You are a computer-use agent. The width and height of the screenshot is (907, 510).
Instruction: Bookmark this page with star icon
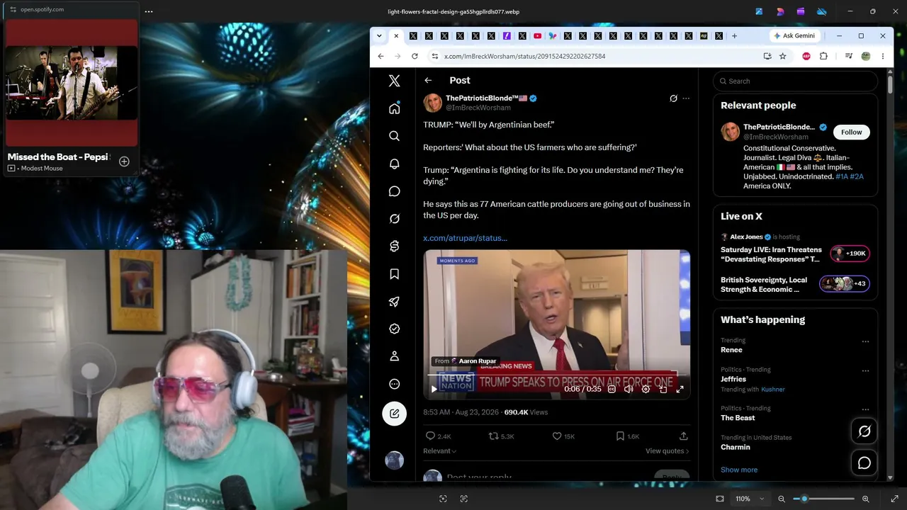783,56
